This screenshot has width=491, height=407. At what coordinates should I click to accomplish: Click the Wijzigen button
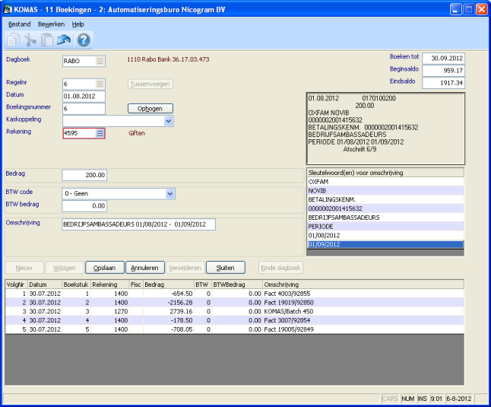[65, 268]
